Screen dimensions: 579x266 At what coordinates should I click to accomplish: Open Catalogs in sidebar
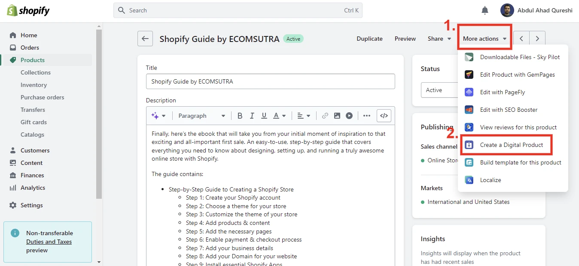coord(32,134)
